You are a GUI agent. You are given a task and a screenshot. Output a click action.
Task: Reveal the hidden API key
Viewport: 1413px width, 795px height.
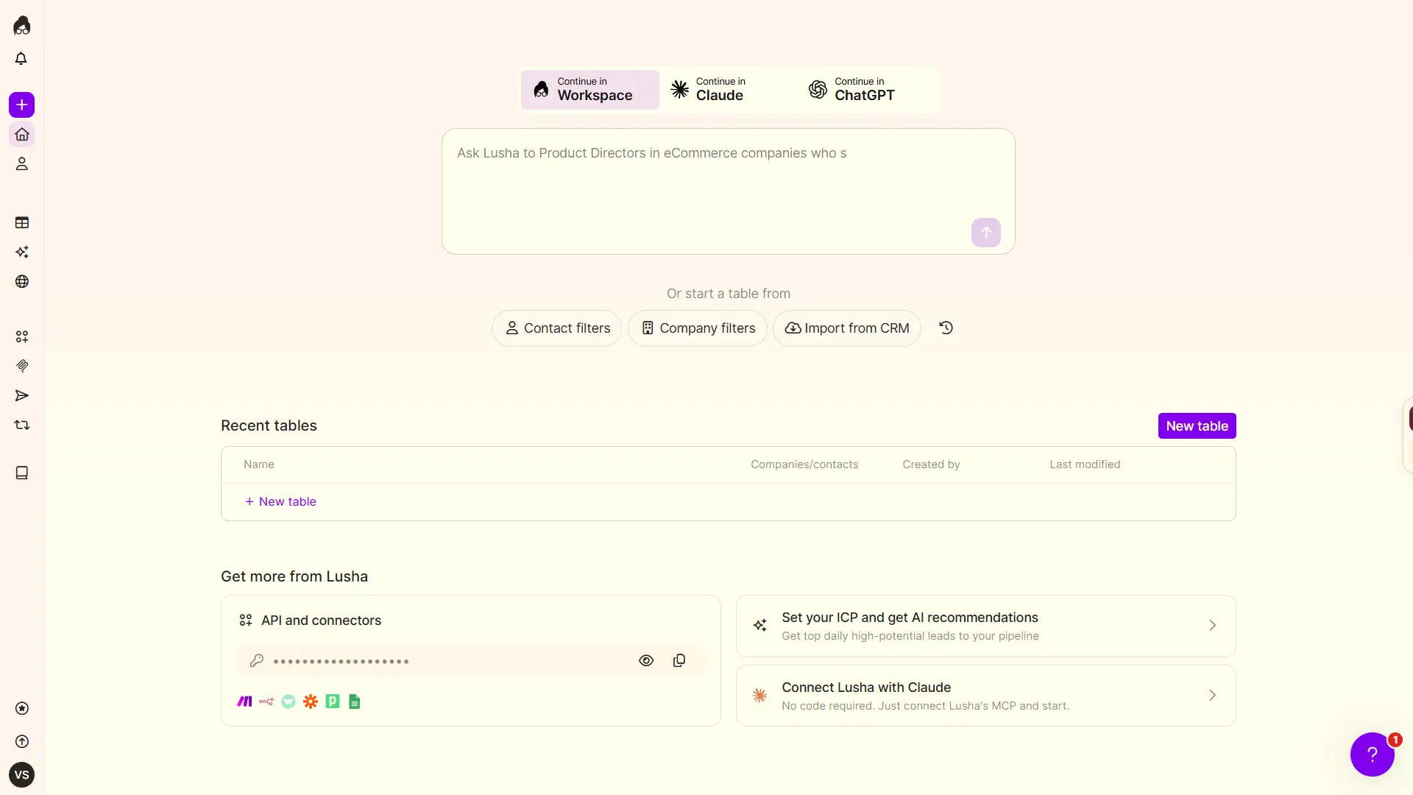tap(646, 660)
